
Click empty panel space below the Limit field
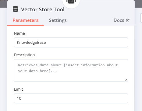coord(71,107)
